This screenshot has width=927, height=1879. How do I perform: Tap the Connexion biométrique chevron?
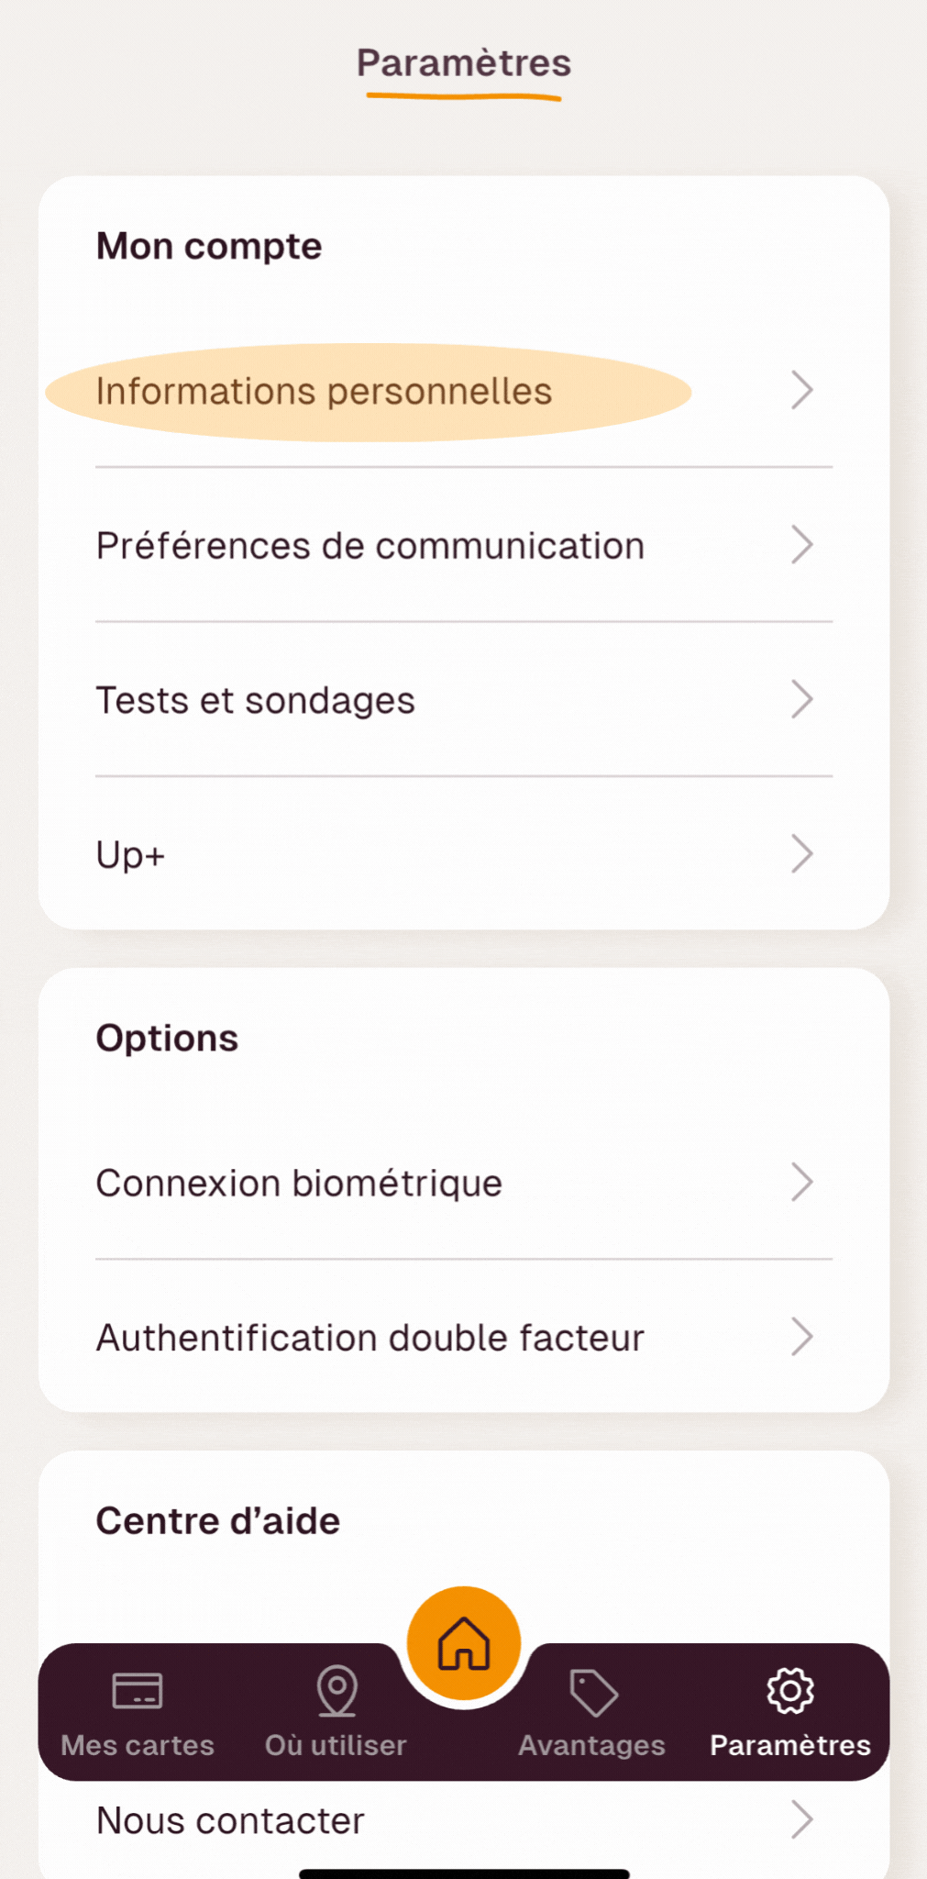coord(802,1183)
